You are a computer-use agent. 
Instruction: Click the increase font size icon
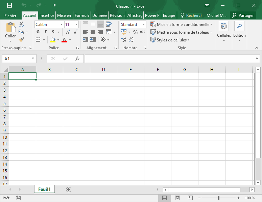pos(68,32)
